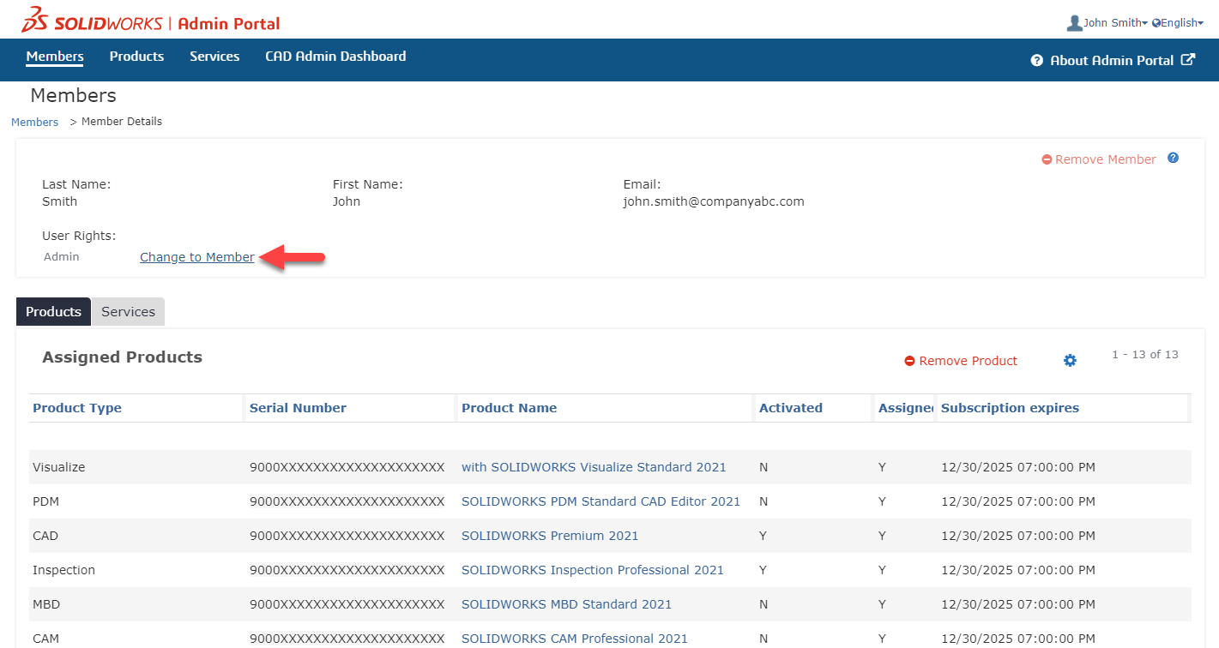Sort the table by Serial Number column
This screenshot has height=648, width=1219.
click(x=298, y=407)
